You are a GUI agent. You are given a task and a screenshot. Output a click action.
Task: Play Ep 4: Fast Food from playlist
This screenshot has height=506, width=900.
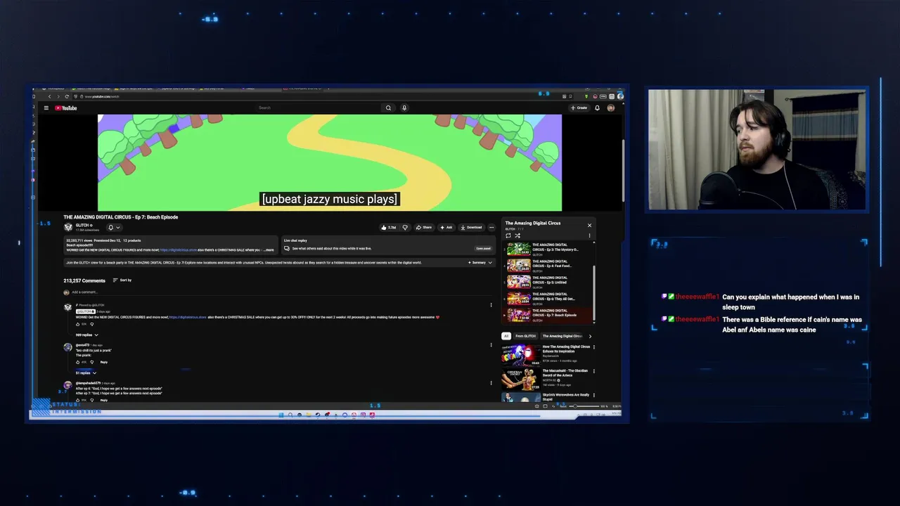pos(548,266)
